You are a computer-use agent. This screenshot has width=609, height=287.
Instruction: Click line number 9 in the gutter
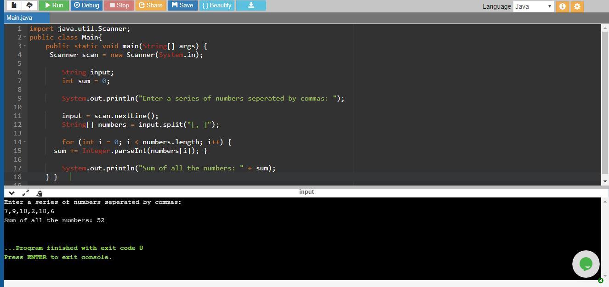(x=19, y=98)
